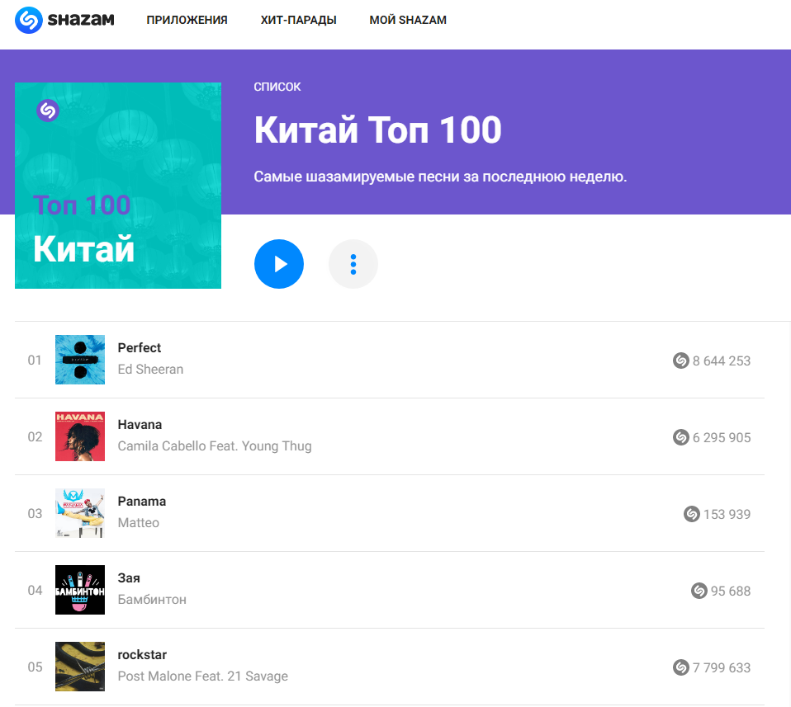Click the Shazam count icon for Зая

(699, 591)
